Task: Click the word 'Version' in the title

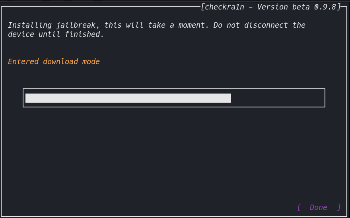Action: [x=272, y=7]
